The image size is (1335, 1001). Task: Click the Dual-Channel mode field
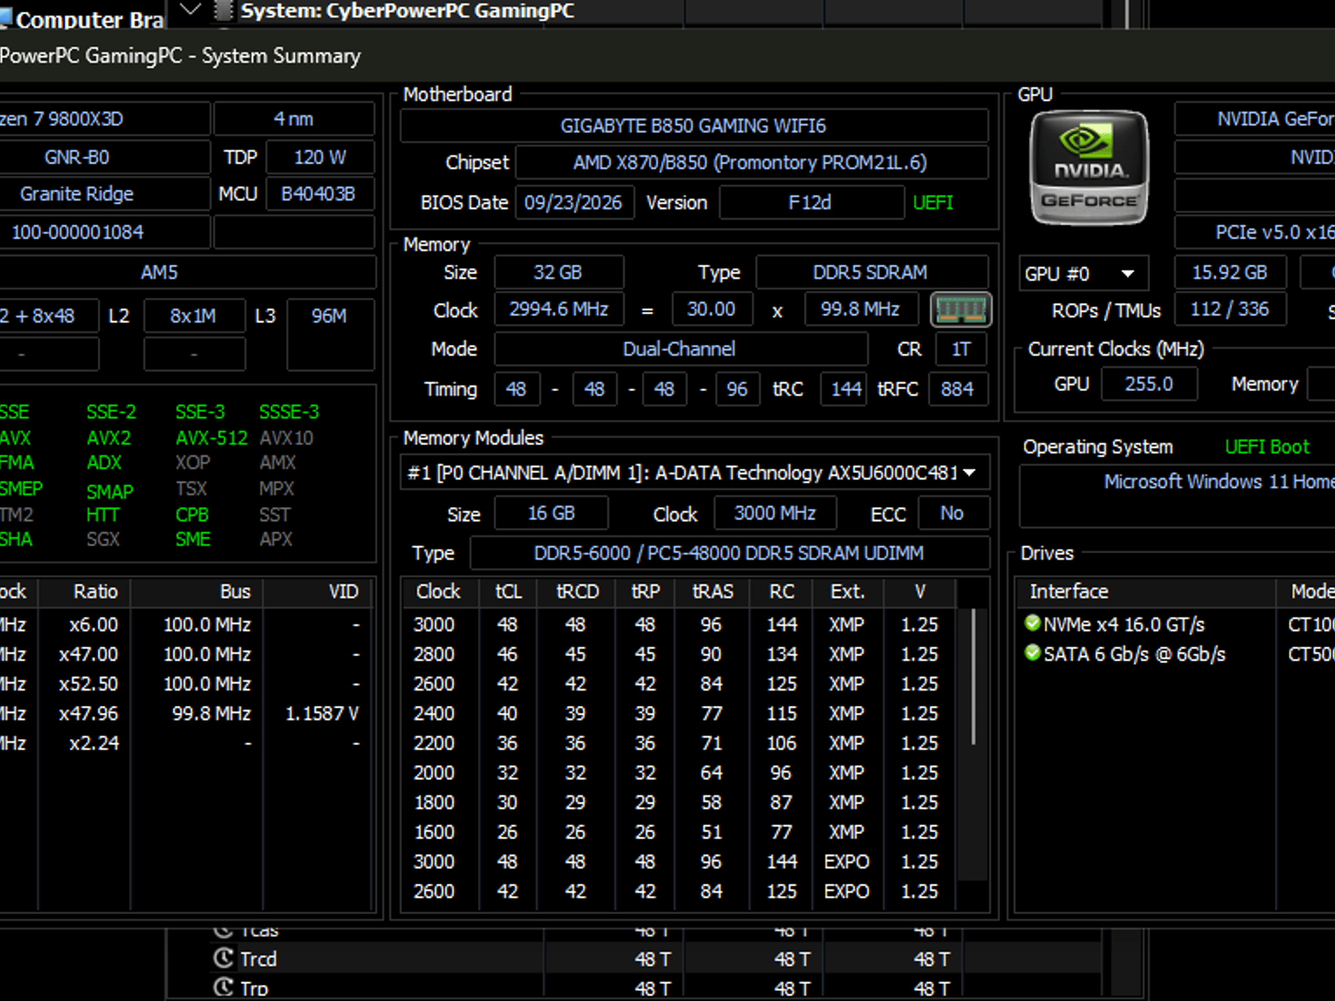(x=681, y=349)
